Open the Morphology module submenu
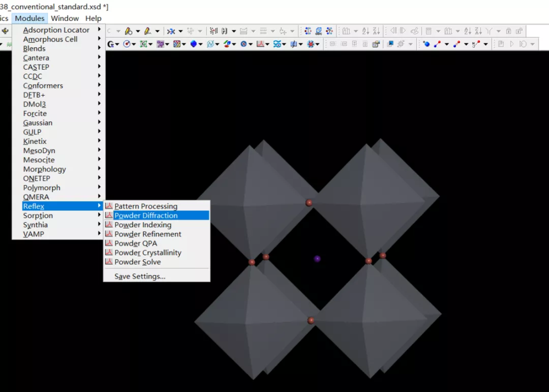 [59, 169]
